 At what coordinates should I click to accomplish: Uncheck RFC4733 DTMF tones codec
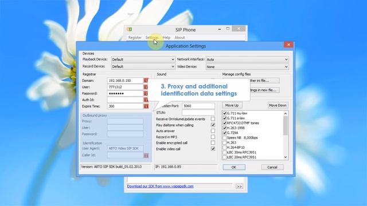pos(224,123)
